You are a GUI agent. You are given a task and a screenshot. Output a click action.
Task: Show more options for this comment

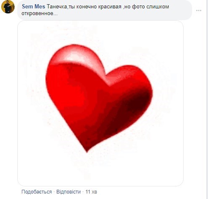(199, 10)
